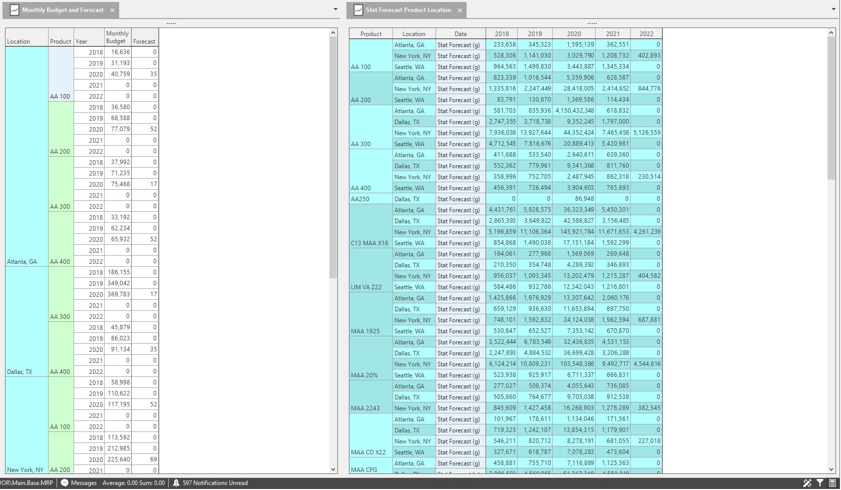Select the 86,948 value in AA250 row

click(x=574, y=199)
